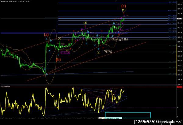Click the yellow (3) wave label

(85, 23)
